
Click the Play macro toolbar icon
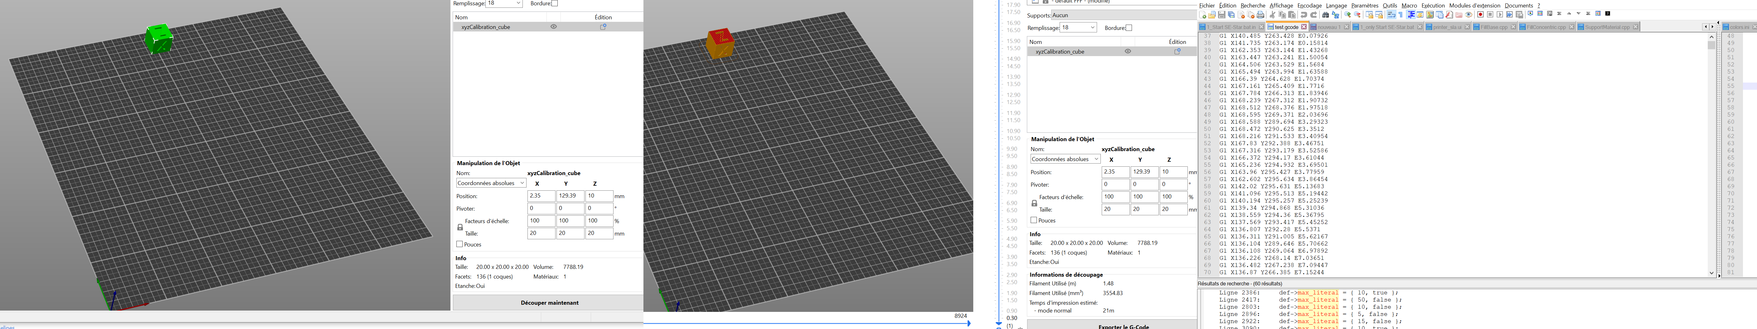pyautogui.click(x=1500, y=14)
